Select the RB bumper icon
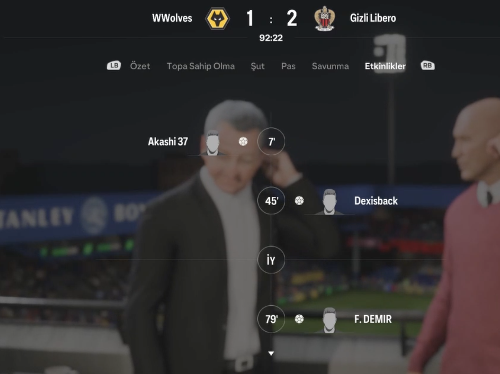The image size is (500, 374). (x=428, y=65)
